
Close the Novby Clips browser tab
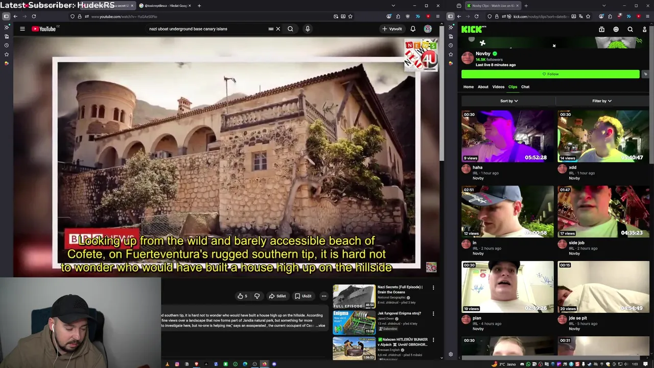coord(517,6)
